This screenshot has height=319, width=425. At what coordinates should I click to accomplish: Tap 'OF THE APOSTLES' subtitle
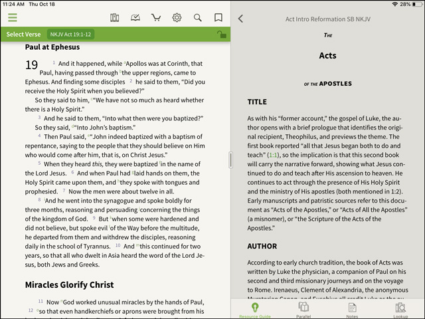click(x=327, y=84)
